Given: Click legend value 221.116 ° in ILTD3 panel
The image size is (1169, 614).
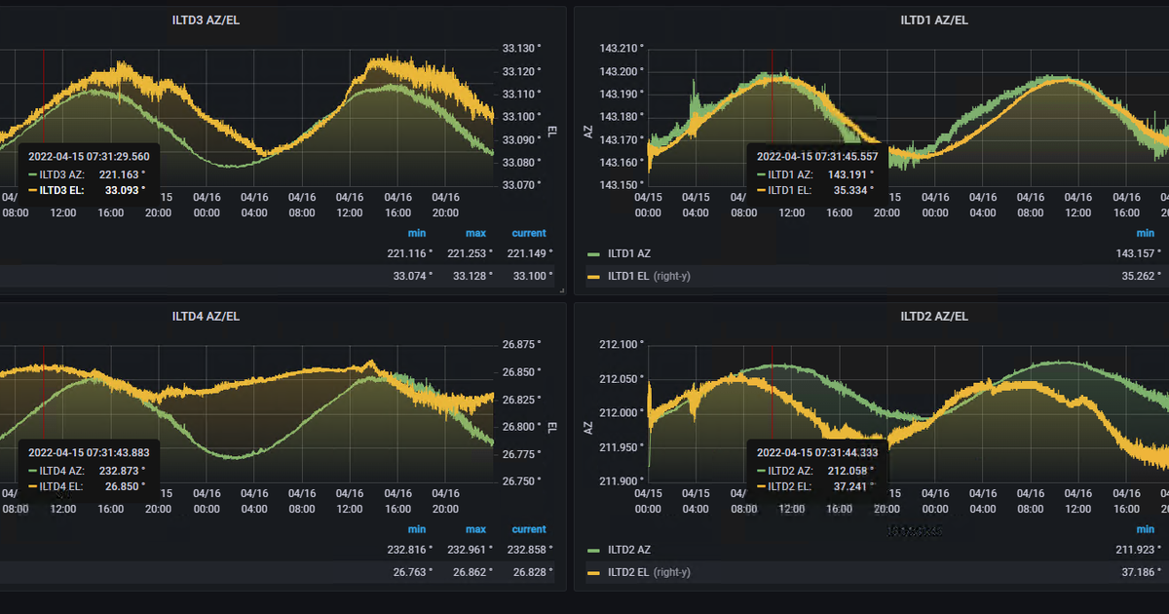Looking at the screenshot, I should 410,253.
